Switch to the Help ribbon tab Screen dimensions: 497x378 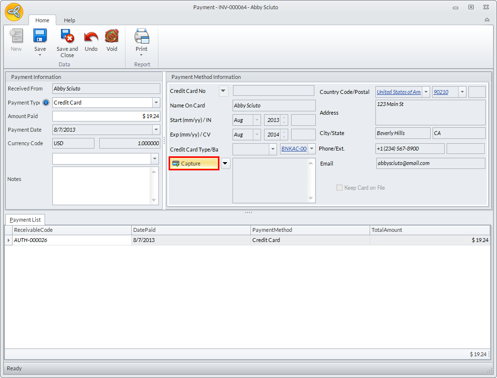70,20
